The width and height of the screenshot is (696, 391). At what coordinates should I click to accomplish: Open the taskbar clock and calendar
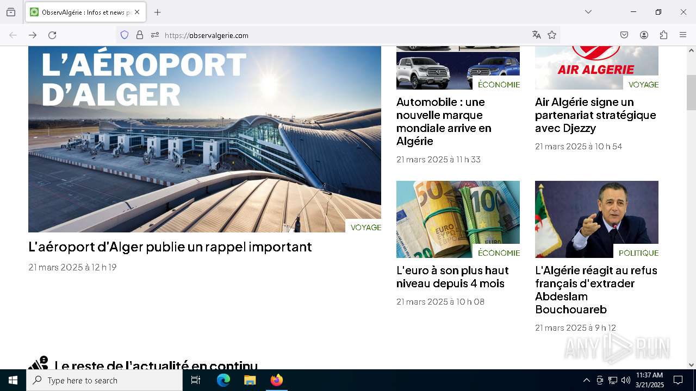[649, 380]
